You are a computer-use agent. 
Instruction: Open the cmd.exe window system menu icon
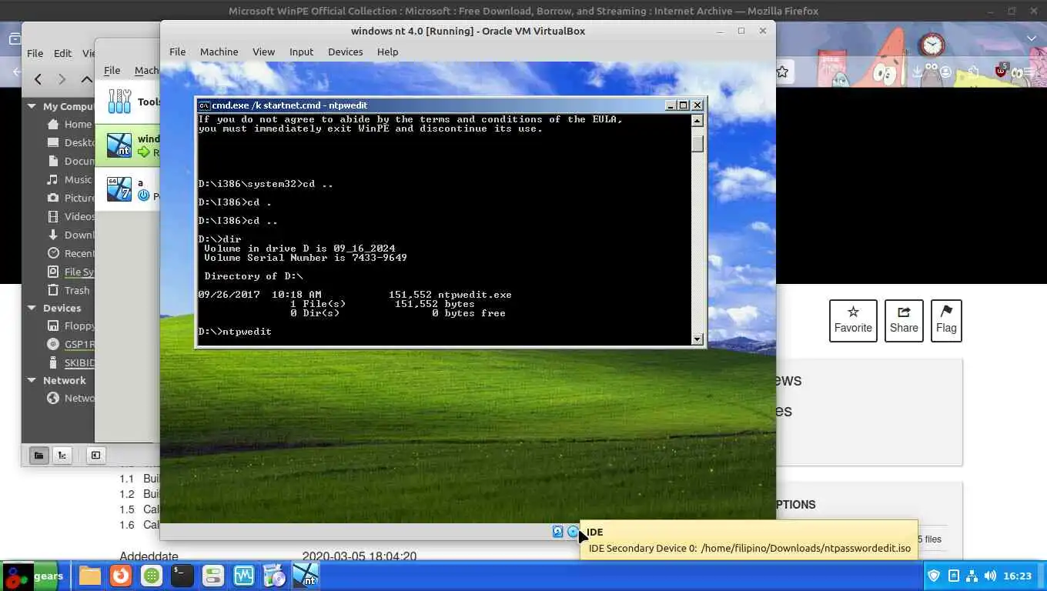204,105
